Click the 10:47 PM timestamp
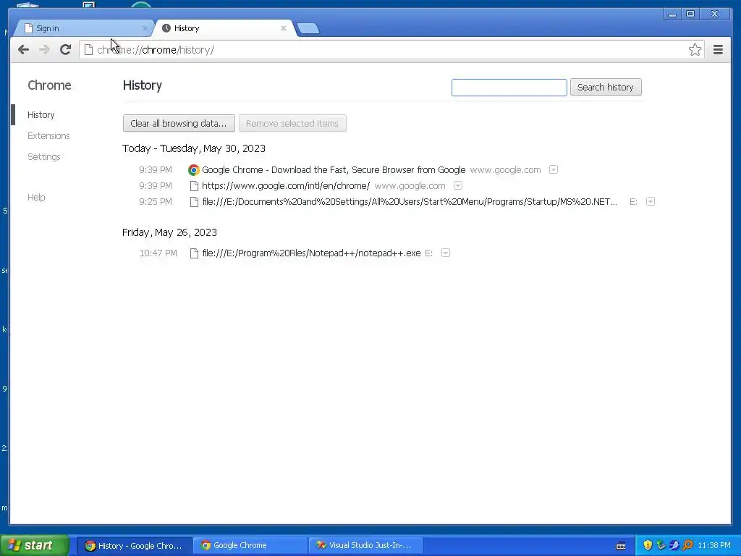741x556 pixels. (158, 253)
